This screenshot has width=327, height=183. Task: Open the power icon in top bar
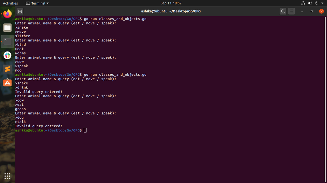[x=316, y=3]
